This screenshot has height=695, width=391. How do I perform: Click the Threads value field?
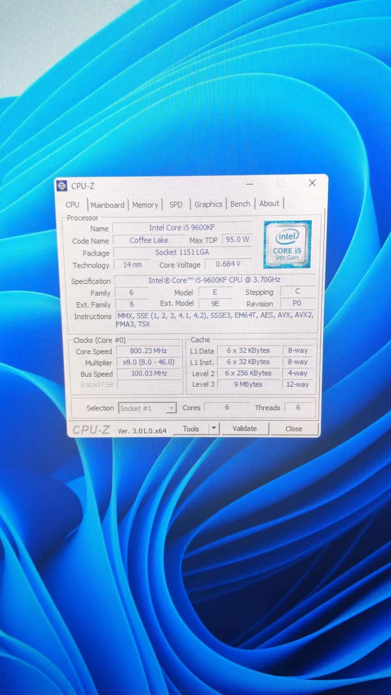298,407
